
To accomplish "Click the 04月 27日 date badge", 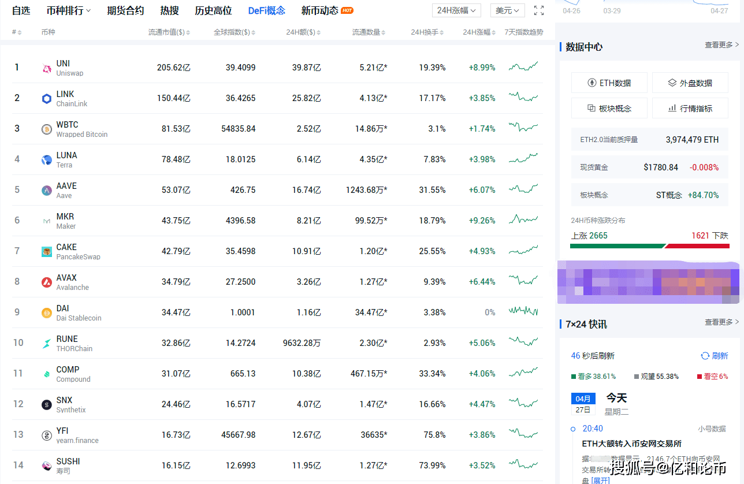I will tap(583, 404).
